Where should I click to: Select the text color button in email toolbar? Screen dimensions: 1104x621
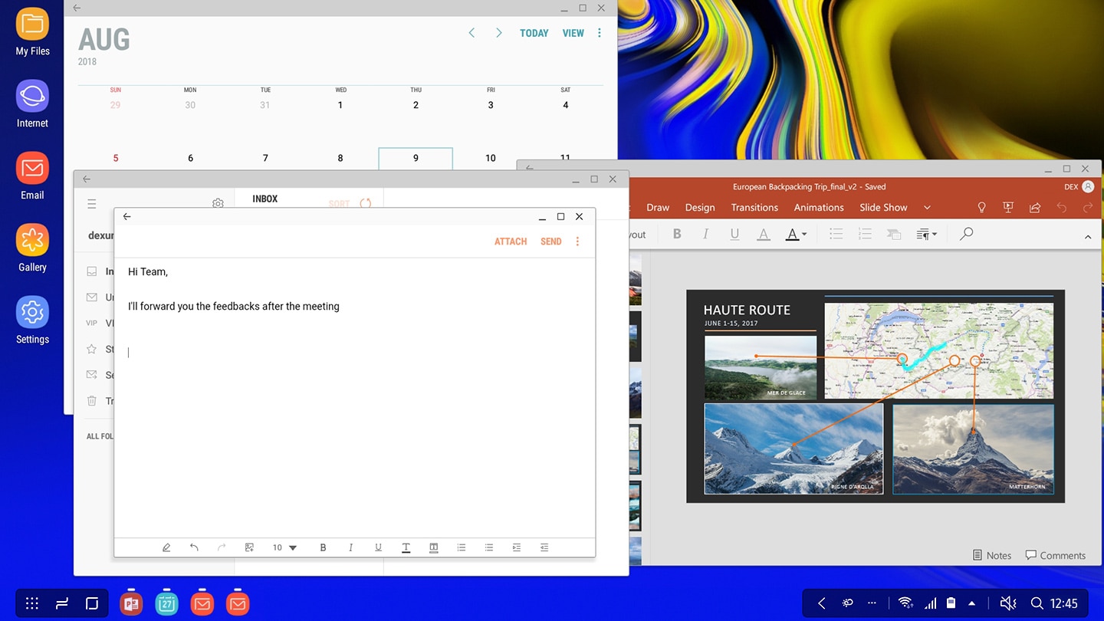(406, 547)
